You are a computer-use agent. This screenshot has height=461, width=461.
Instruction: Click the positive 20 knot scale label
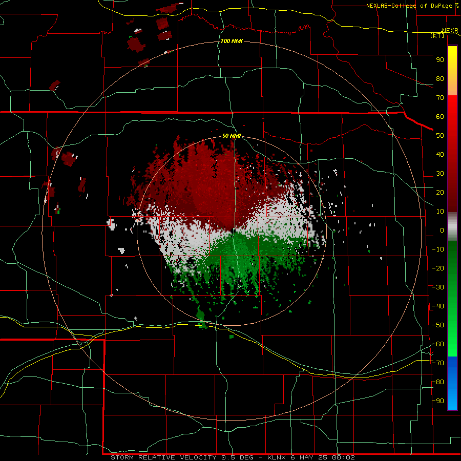click(440, 193)
